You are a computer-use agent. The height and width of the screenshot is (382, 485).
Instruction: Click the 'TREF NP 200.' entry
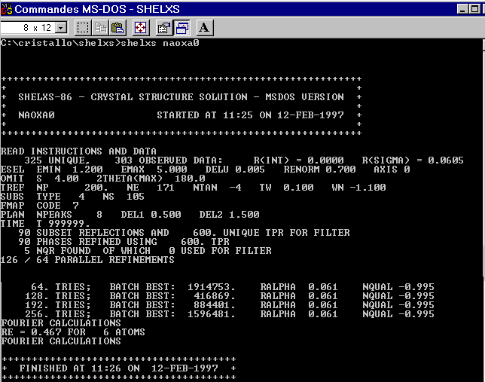(x=54, y=188)
